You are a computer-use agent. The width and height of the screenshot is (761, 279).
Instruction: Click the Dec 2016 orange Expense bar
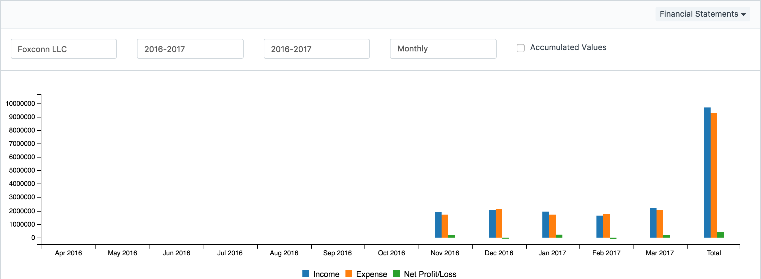(x=499, y=223)
